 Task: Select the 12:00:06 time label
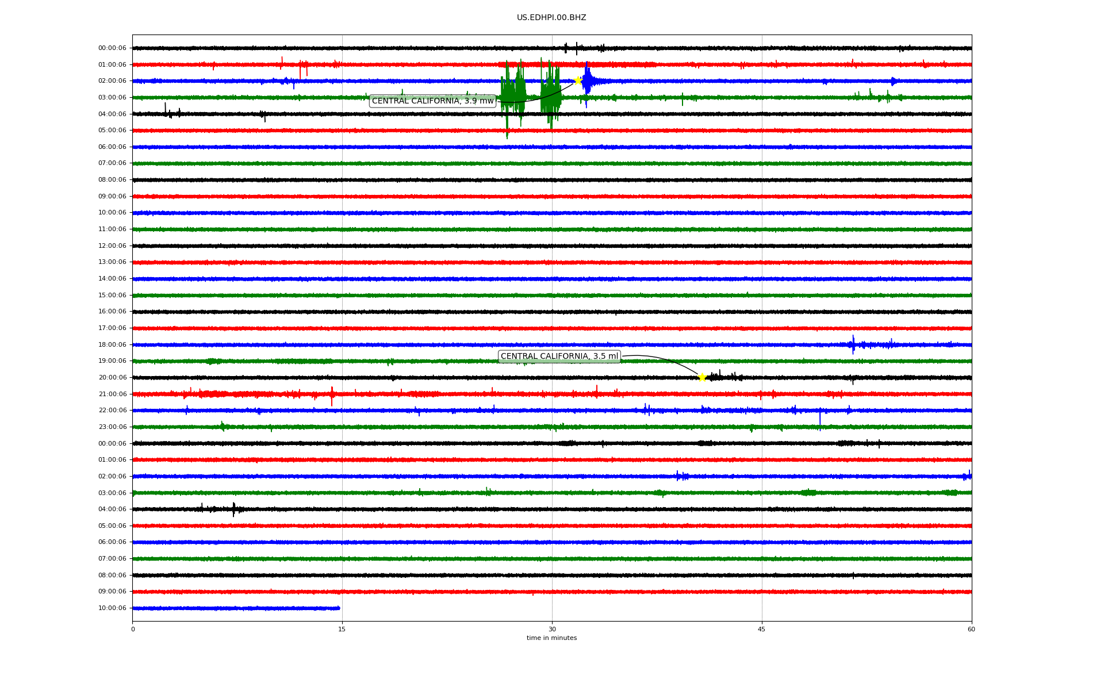coord(112,246)
